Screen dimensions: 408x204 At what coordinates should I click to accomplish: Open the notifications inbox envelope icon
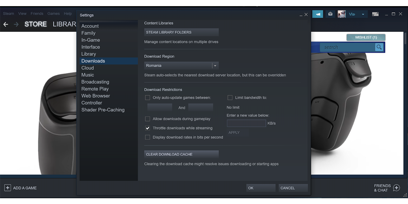[x=330, y=14]
